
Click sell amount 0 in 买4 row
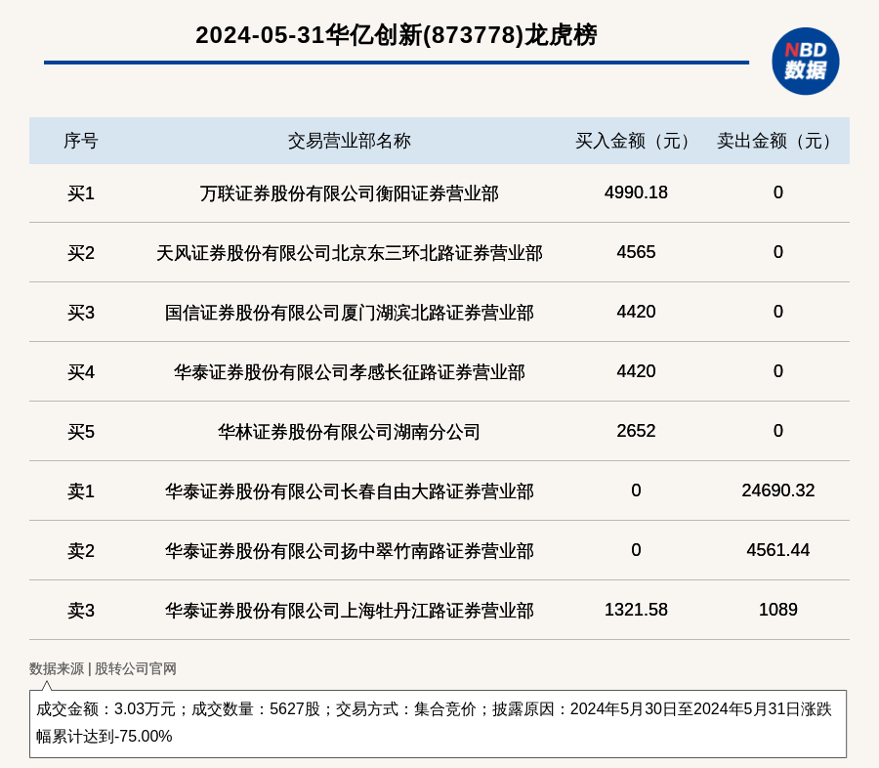tap(778, 371)
